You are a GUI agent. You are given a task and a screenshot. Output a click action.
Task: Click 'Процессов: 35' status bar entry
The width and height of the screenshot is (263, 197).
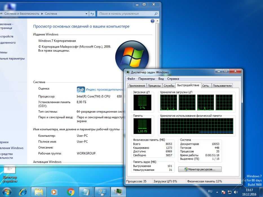coord(136,181)
